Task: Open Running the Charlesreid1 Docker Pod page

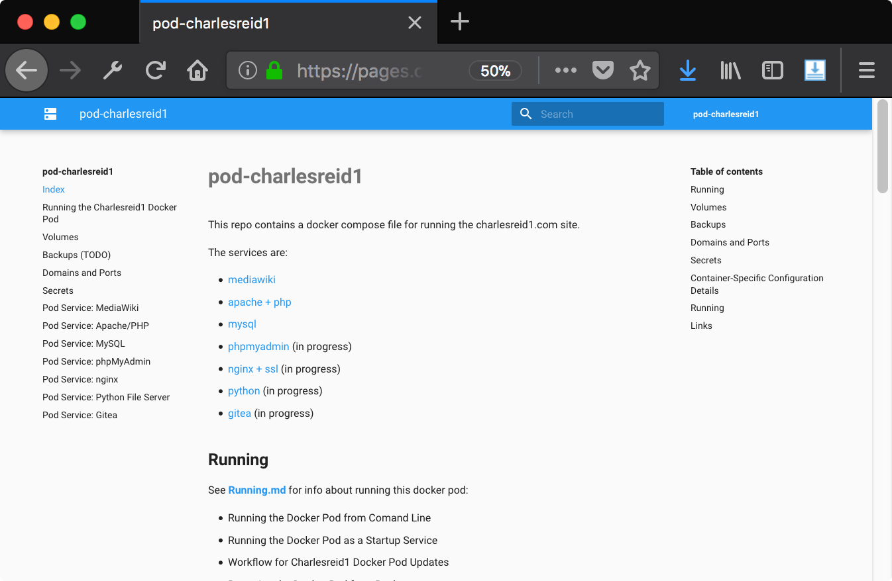Action: point(109,213)
